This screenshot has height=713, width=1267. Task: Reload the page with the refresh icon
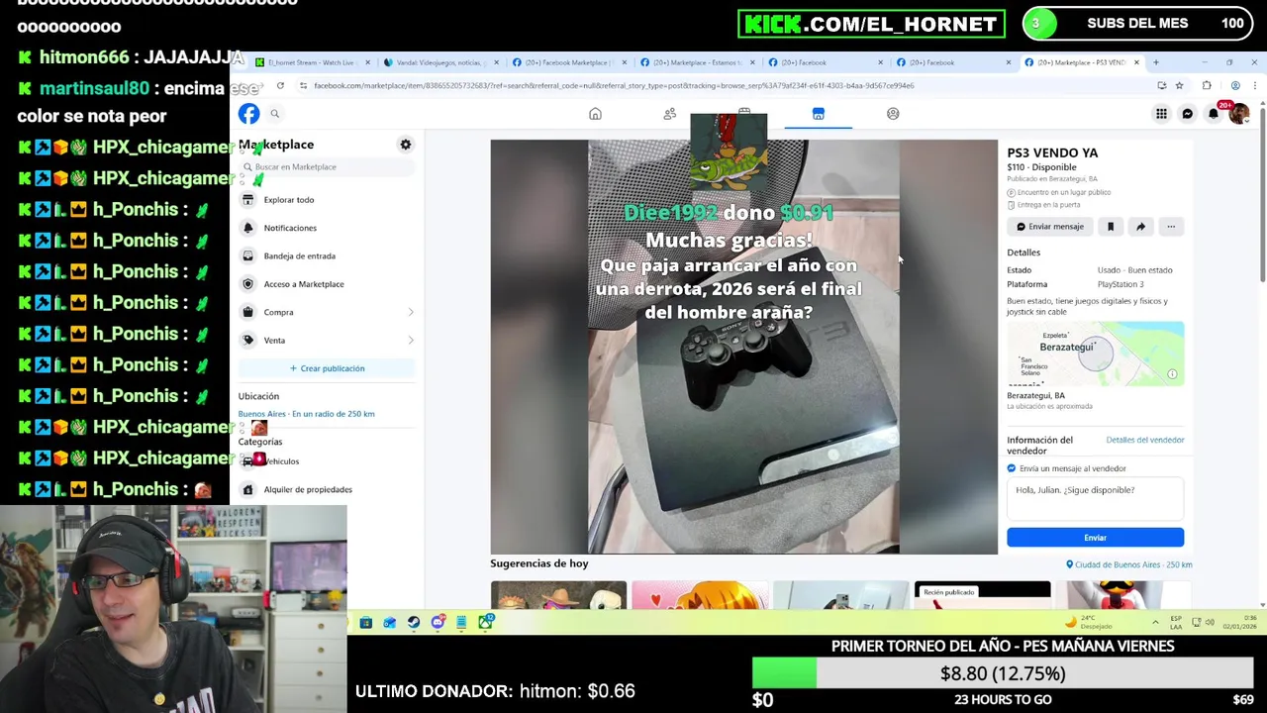[x=281, y=86]
